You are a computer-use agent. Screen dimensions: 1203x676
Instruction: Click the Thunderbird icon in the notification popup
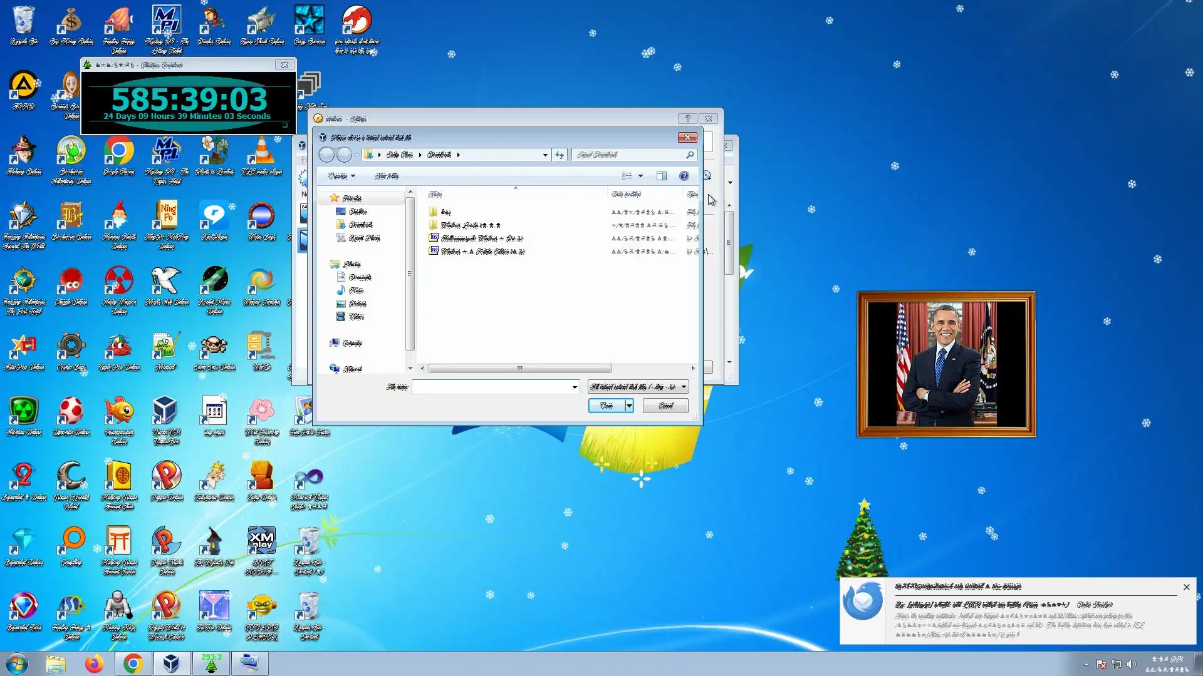tap(863, 602)
